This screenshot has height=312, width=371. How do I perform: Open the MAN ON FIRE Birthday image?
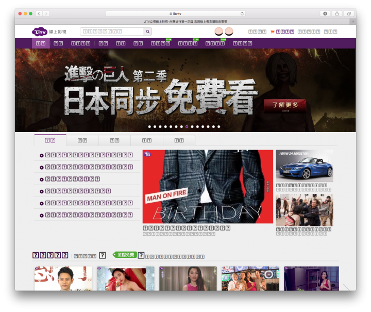click(208, 187)
